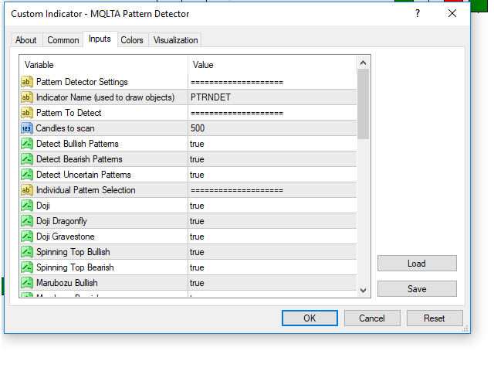
Task: Click the string icon beside Pattern Detector Settings
Action: [27, 82]
